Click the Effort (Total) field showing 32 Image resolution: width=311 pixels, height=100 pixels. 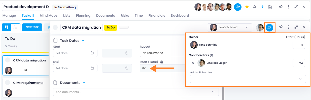point(163,68)
